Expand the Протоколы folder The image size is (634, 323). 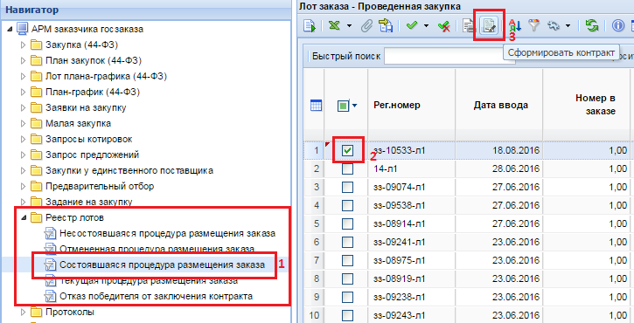(x=23, y=313)
